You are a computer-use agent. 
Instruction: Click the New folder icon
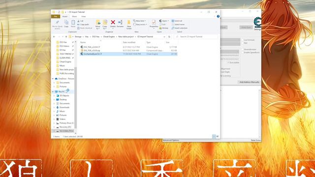tap(129, 22)
